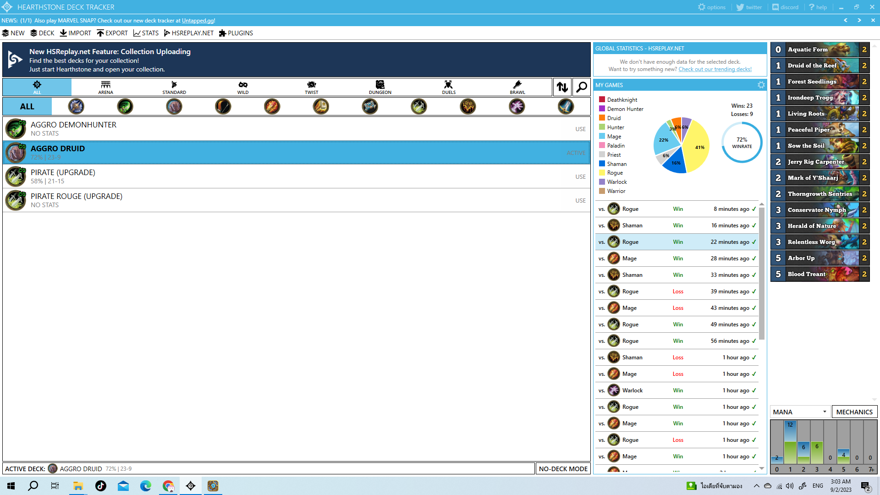The width and height of the screenshot is (880, 495).
Task: Click the MECHANICS button
Action: [x=854, y=412]
